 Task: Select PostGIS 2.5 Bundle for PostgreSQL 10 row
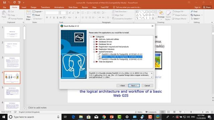tap(122, 59)
